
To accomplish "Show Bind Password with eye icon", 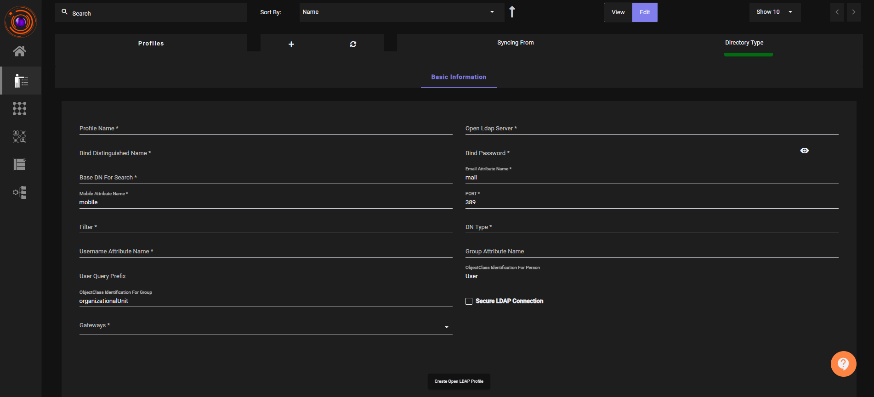I will point(804,151).
